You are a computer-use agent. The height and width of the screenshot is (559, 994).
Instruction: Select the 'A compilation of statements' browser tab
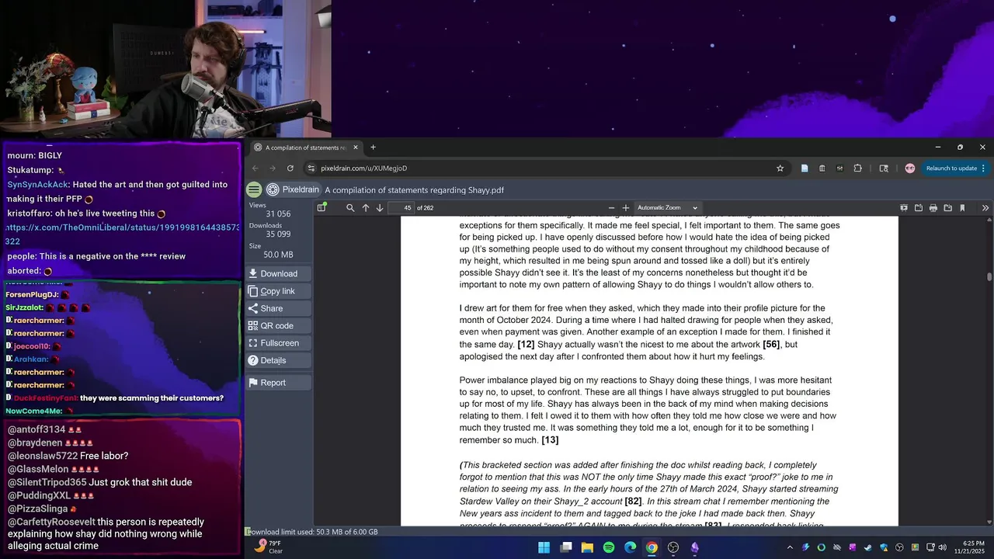[306, 148]
